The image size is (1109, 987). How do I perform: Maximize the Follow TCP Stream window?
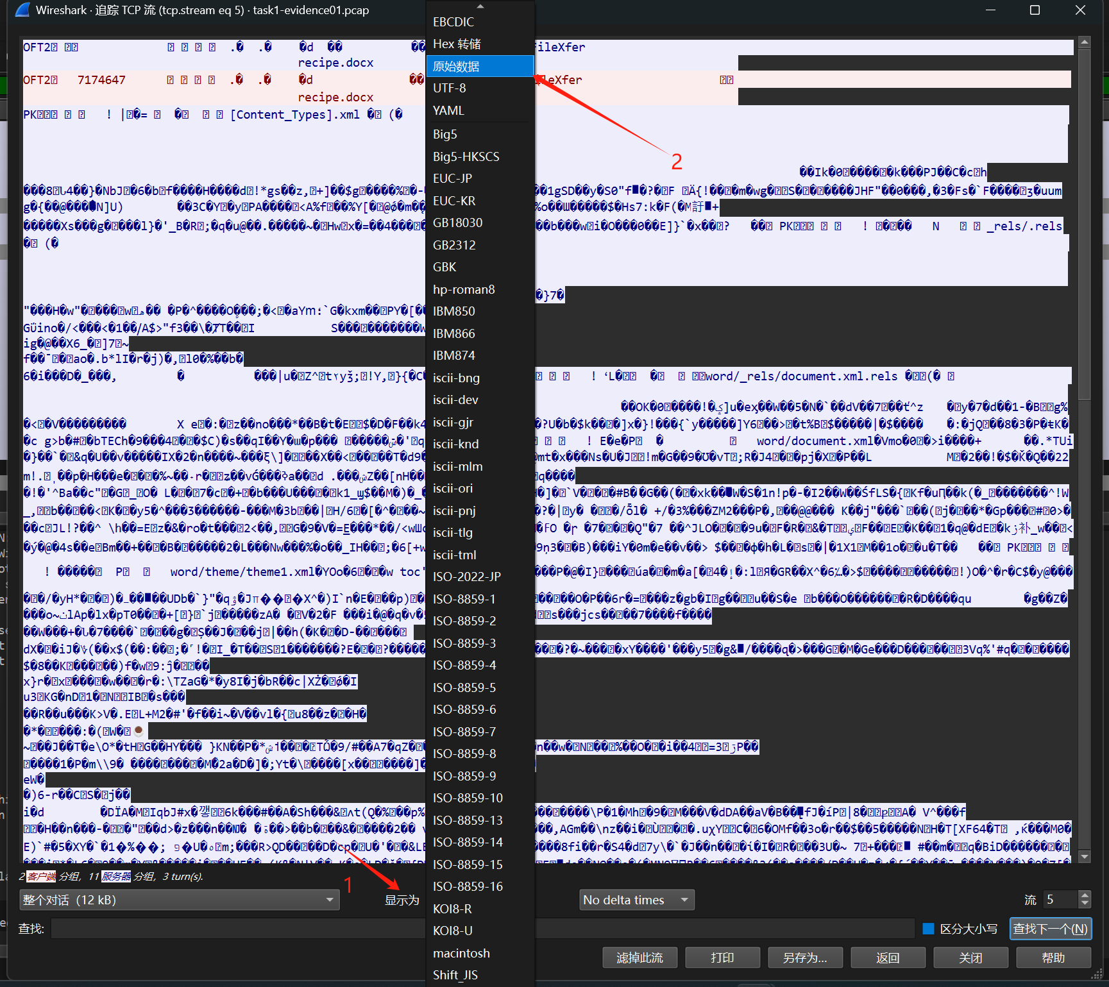pos(1035,10)
